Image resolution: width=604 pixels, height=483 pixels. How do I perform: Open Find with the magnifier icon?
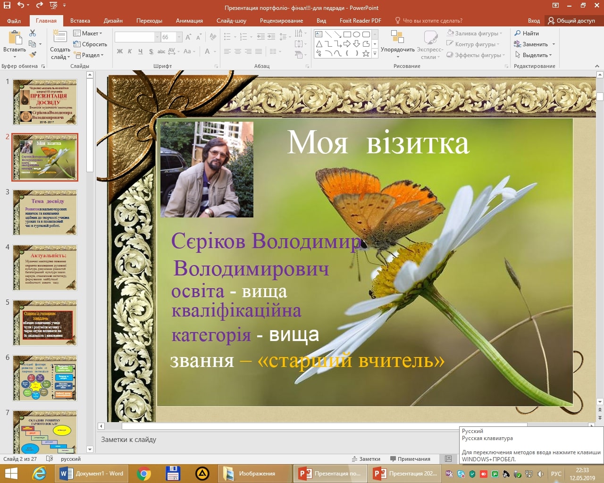[x=527, y=33]
